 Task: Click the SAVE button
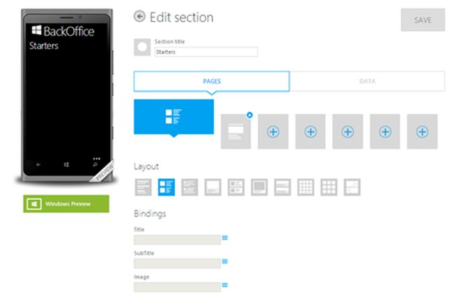pos(422,20)
